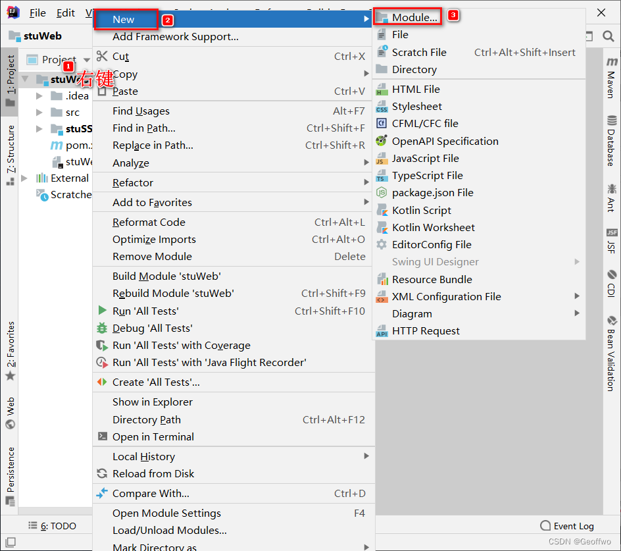Open the JSF tool window

click(x=612, y=241)
